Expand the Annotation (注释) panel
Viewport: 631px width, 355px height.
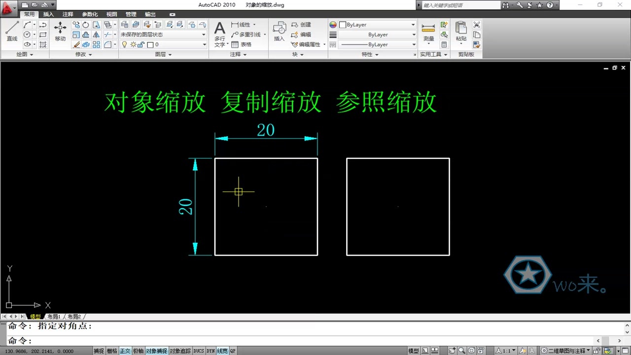239,54
